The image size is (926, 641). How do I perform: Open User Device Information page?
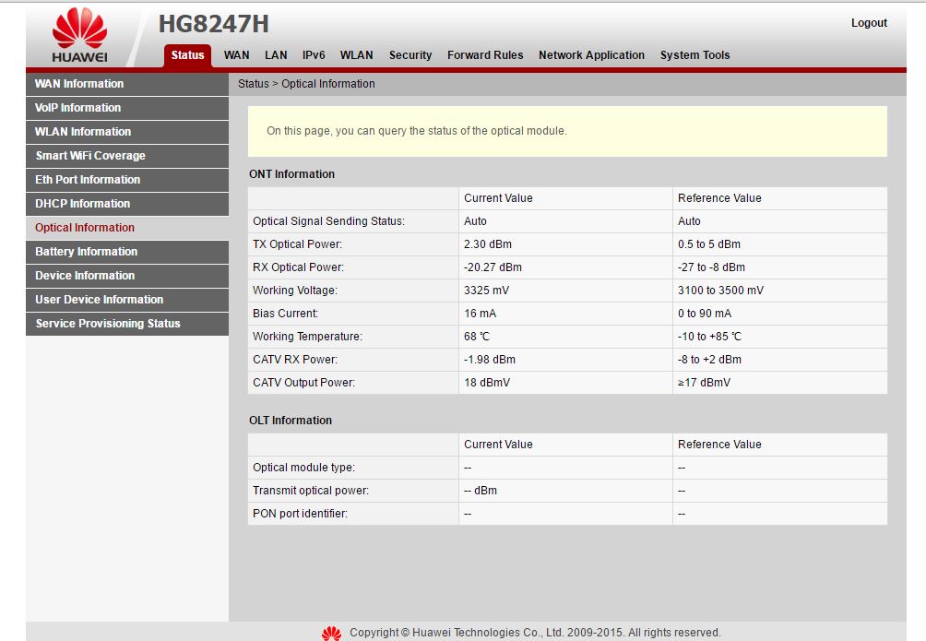(x=127, y=300)
